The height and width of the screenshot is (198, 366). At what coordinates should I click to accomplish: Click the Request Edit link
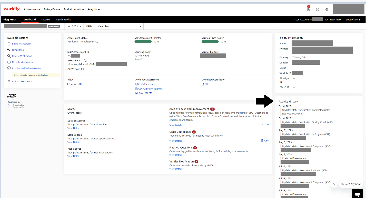[19, 50]
